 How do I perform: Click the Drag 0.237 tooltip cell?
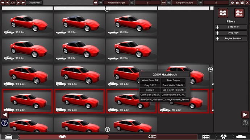point(150,85)
